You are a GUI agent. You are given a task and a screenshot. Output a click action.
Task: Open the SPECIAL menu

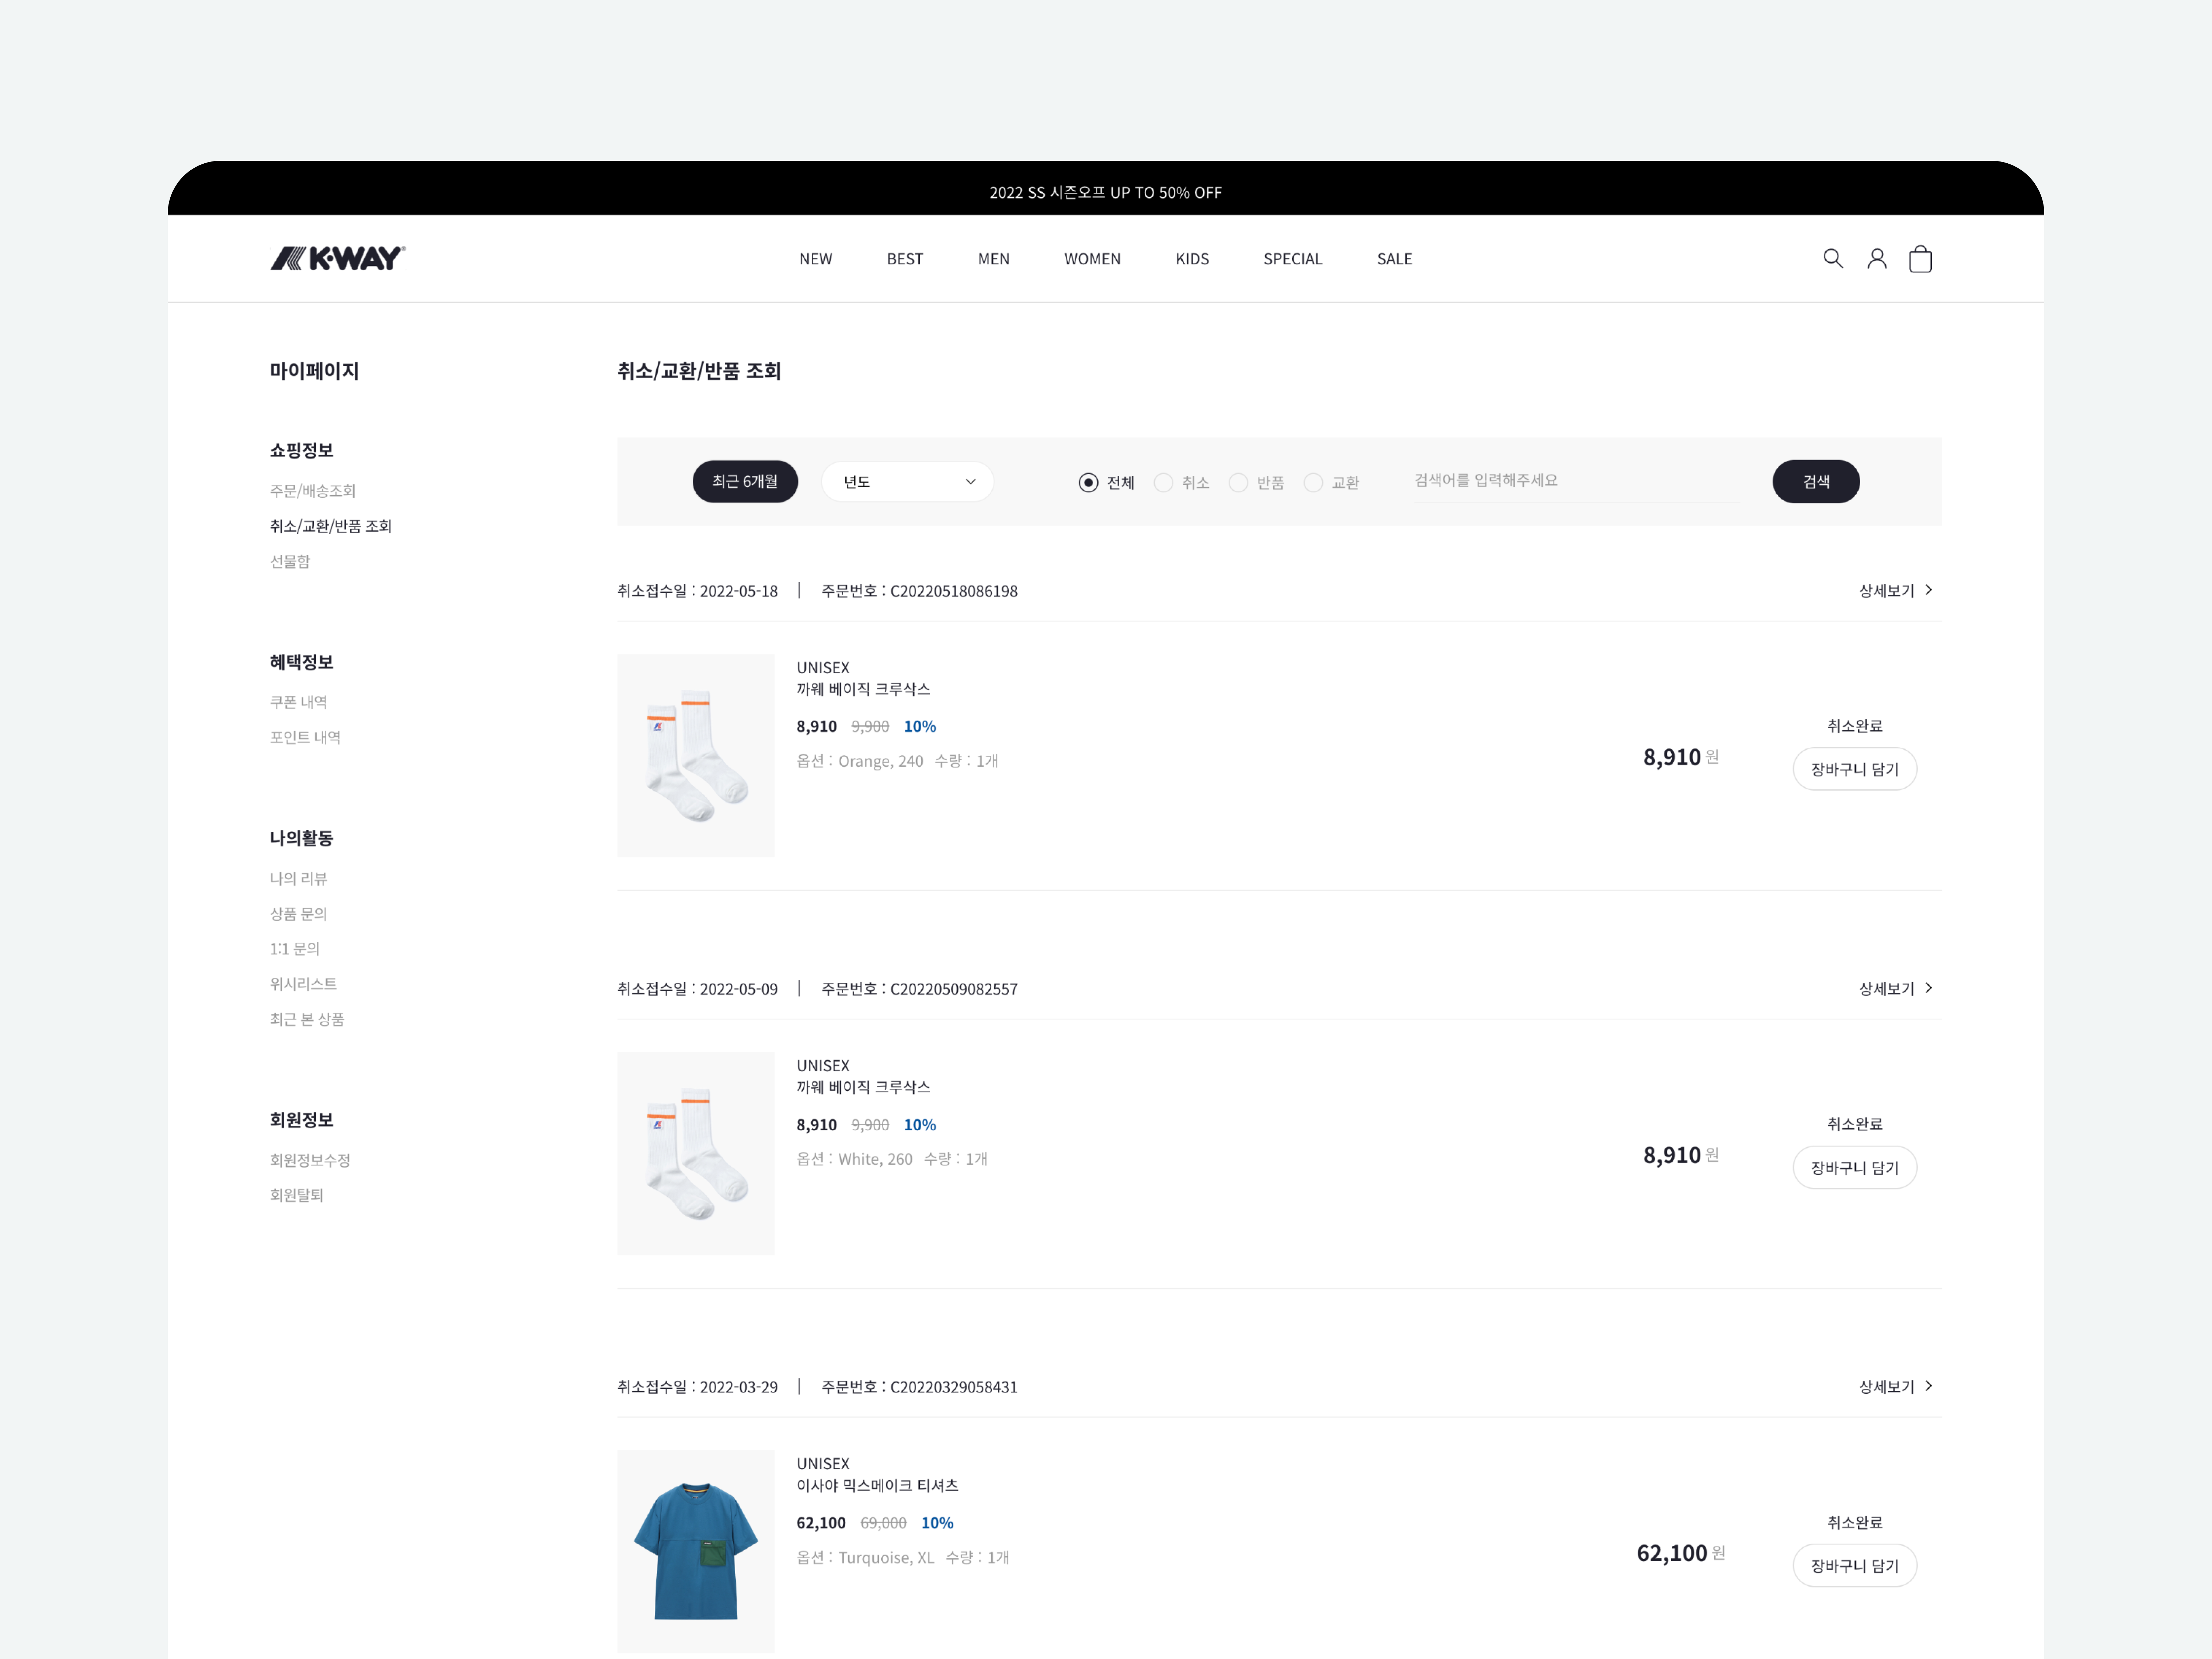(x=1292, y=259)
